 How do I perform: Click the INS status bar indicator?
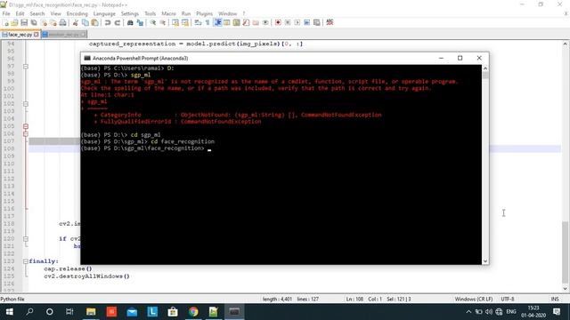tap(555, 299)
